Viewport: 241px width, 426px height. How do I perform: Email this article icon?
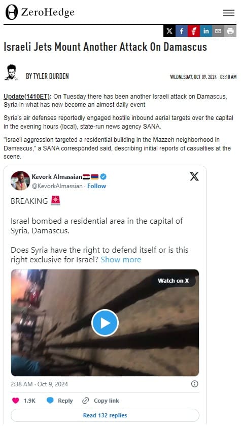218,31
